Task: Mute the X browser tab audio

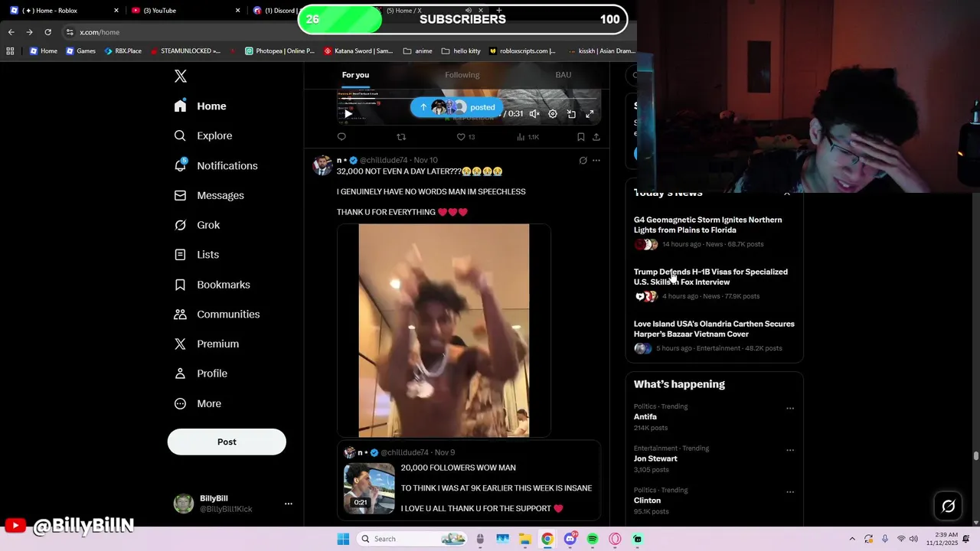Action: [x=468, y=11]
